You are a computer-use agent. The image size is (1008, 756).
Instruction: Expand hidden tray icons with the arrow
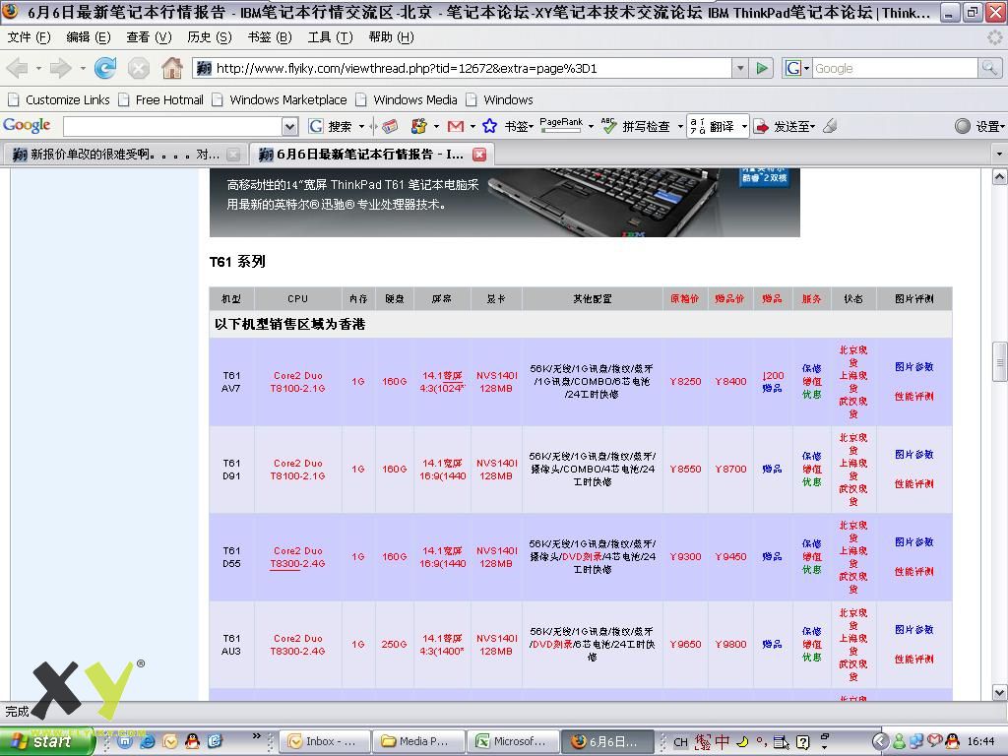[879, 741]
